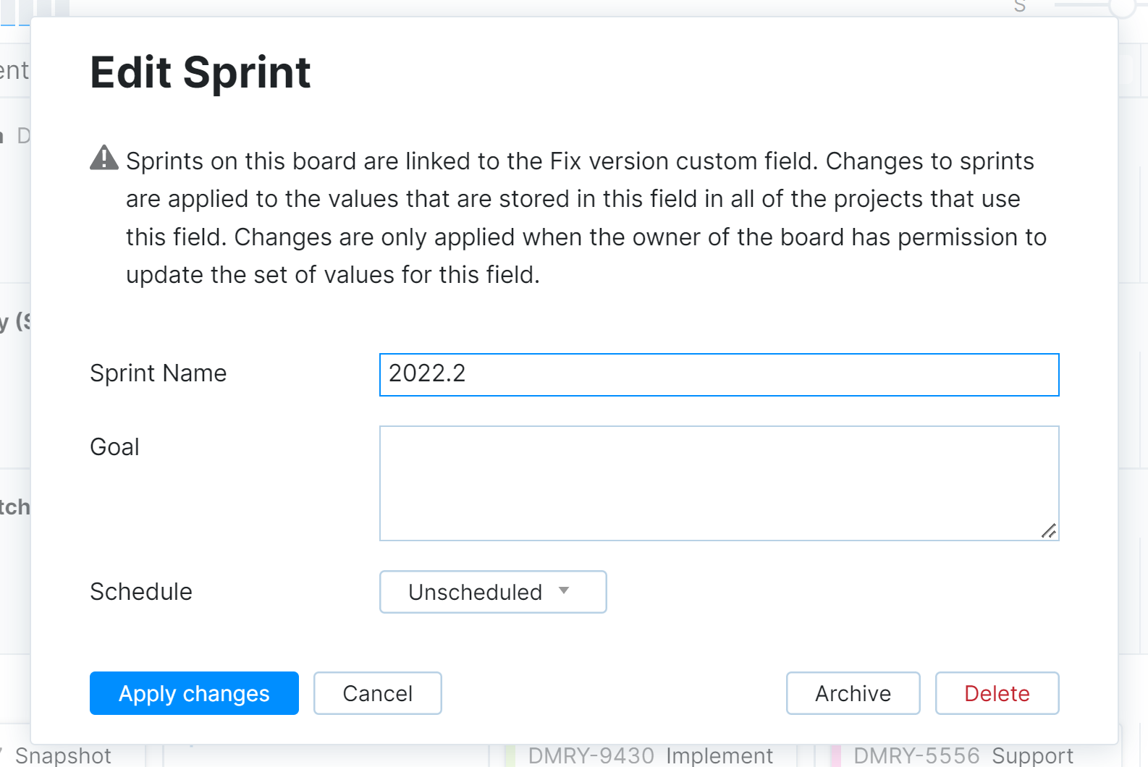Click the Schedule field label
This screenshot has height=767, width=1148.
141,592
